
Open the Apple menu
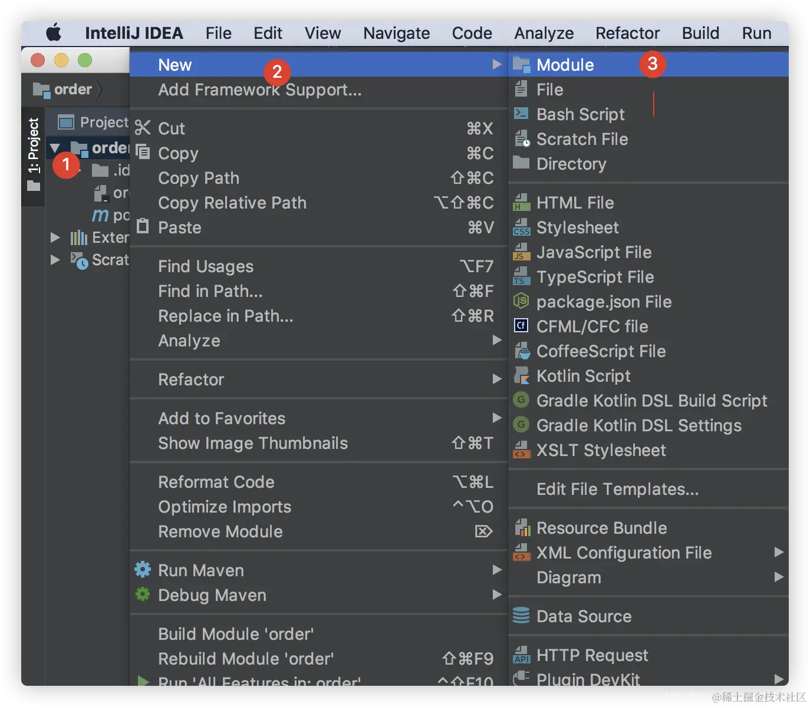click(54, 32)
